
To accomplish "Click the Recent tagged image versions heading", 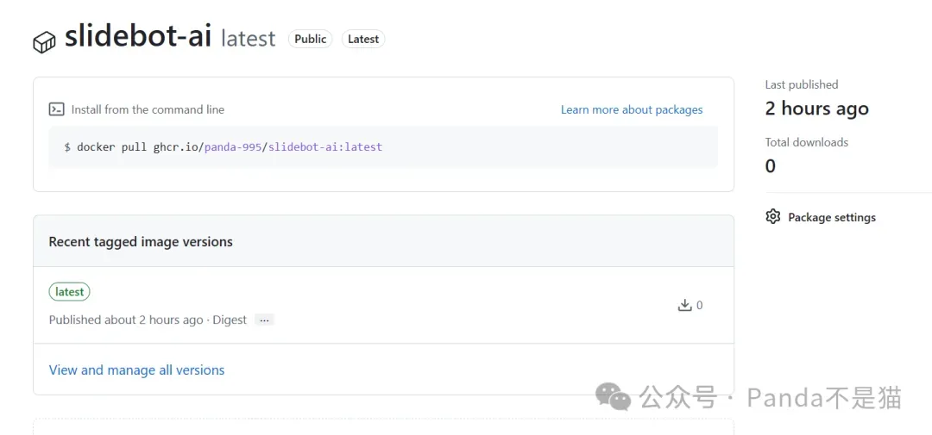I will click(x=141, y=242).
